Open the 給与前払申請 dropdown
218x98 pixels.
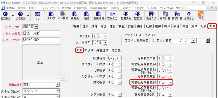coord(170,58)
